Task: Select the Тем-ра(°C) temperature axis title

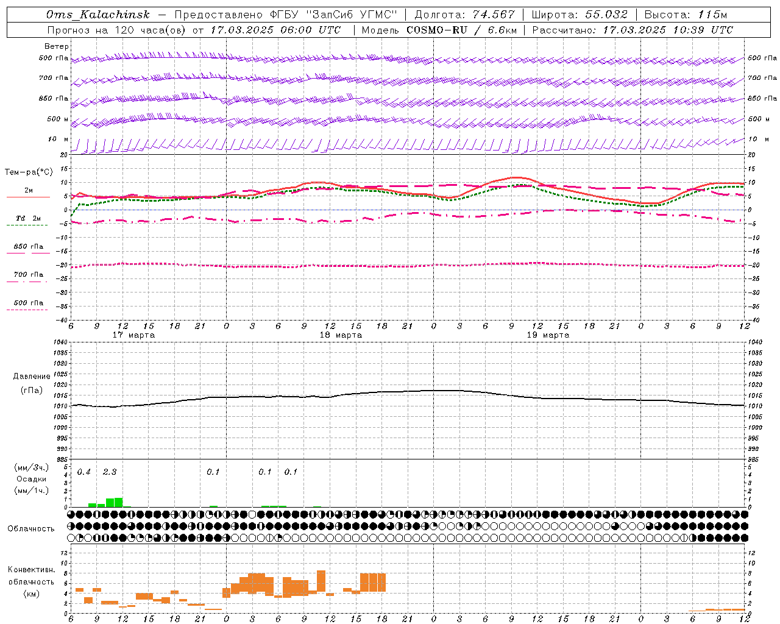Action: point(29,172)
